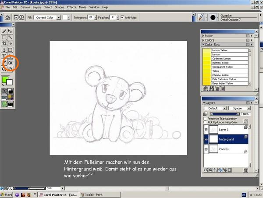Image resolution: width=263 pixels, height=198 pixels.
Task: Click Paint Bucket reset icon in property bar
Action: [8, 17]
